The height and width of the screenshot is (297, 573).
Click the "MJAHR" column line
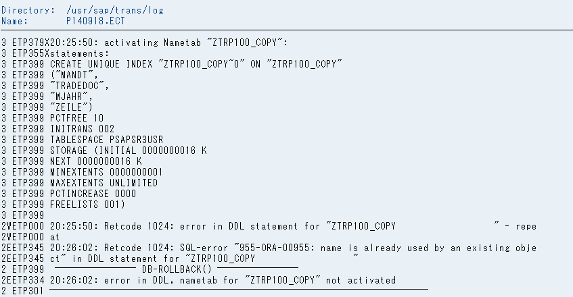coord(47,97)
